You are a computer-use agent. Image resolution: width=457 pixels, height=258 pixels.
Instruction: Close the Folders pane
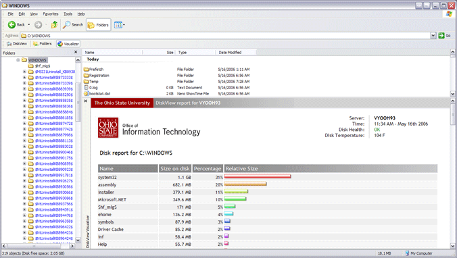pos(76,52)
